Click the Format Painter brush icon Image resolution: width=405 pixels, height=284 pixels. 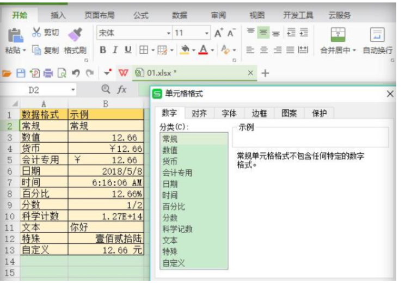pos(75,34)
